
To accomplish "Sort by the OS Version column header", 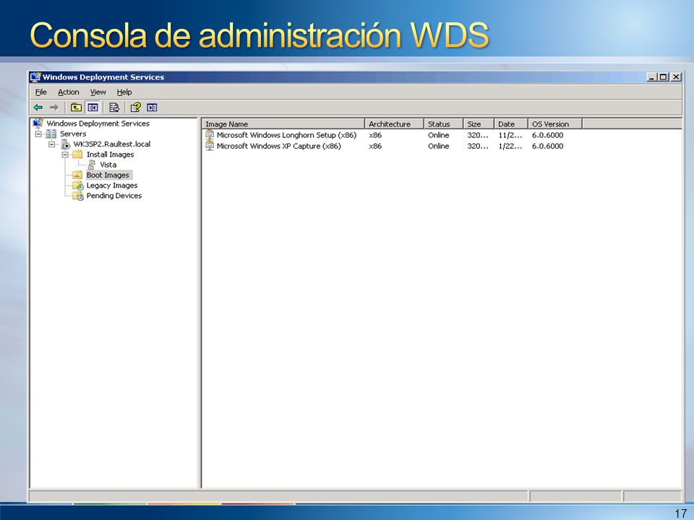I will coord(555,123).
